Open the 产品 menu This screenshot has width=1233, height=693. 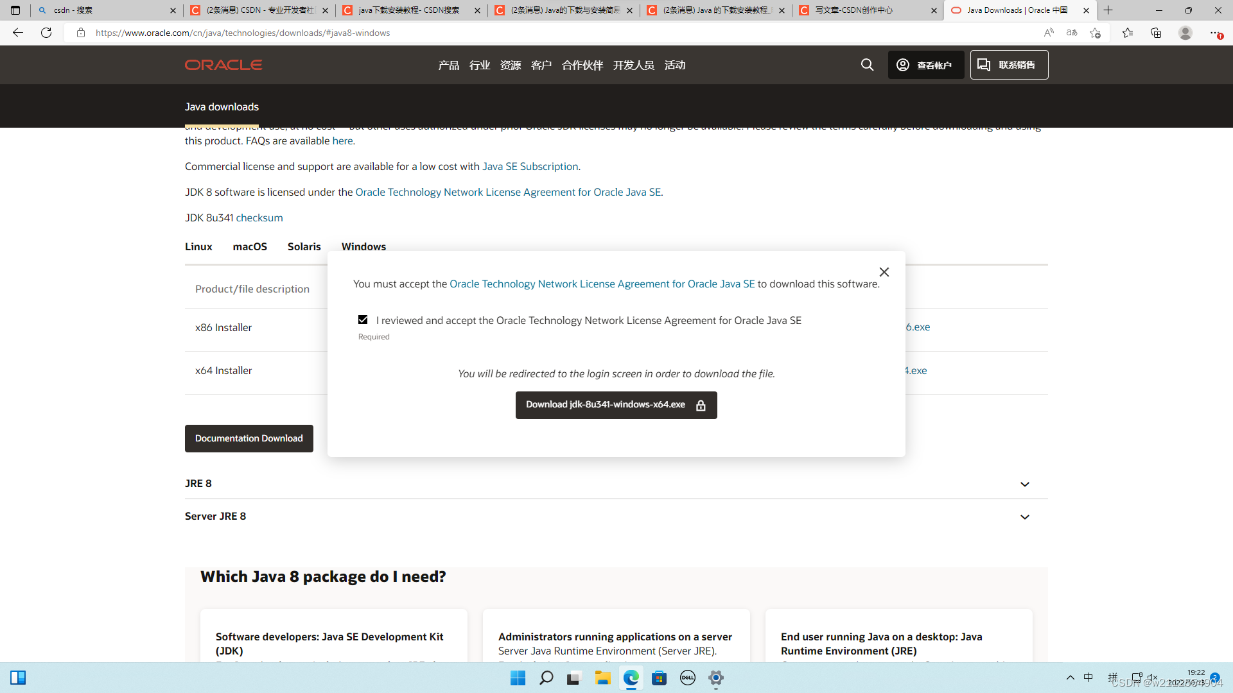(448, 65)
